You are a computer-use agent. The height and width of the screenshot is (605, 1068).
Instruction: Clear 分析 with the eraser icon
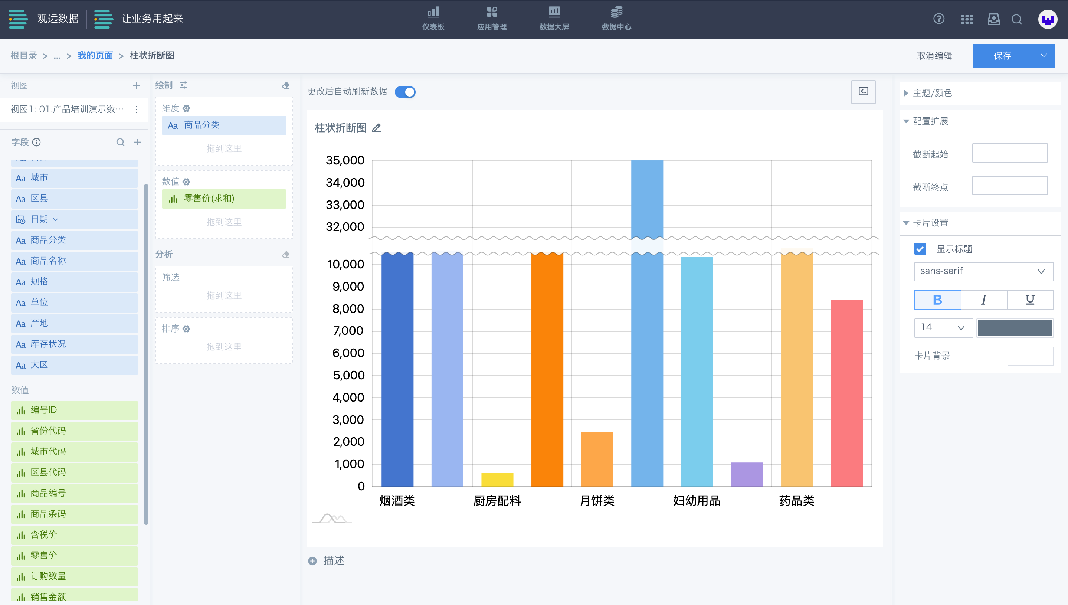[x=285, y=254]
